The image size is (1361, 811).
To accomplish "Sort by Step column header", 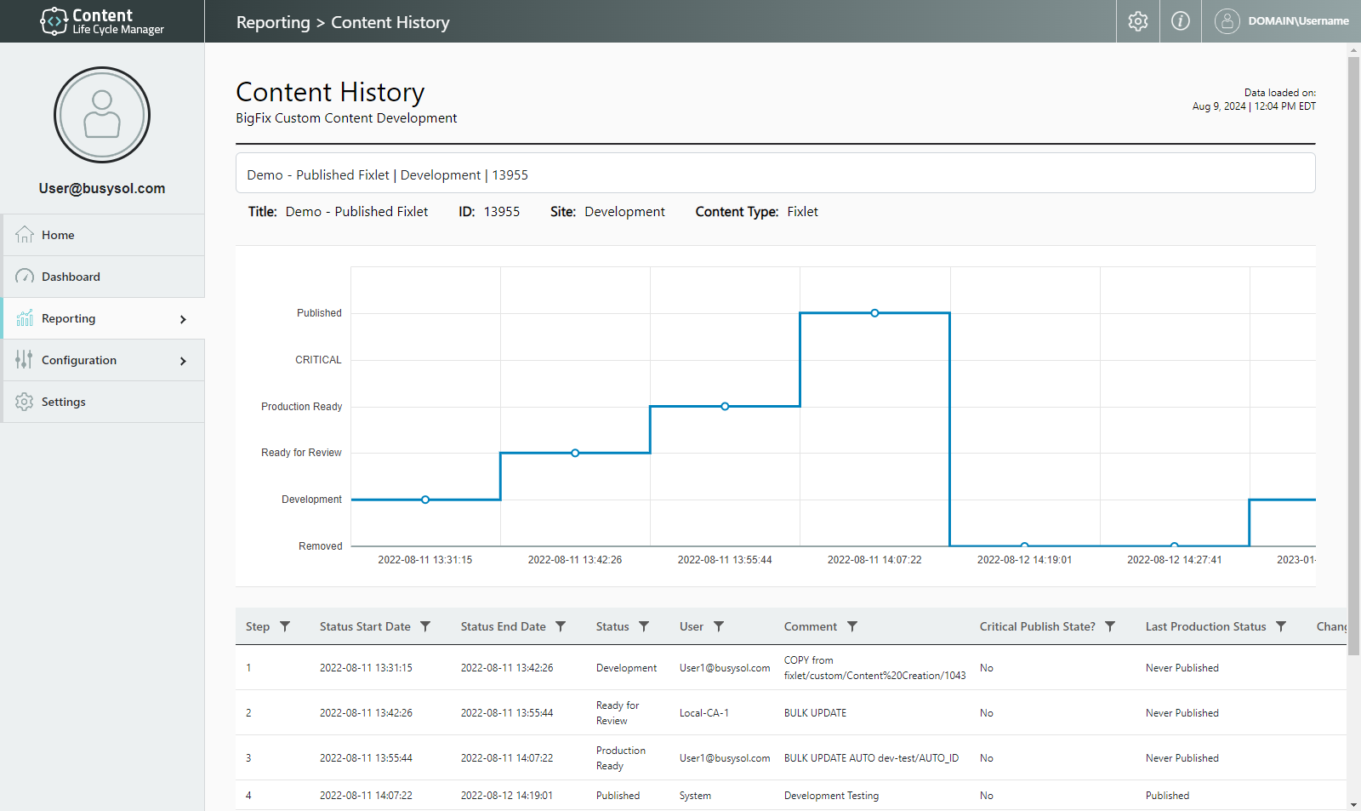I will click(x=258, y=626).
